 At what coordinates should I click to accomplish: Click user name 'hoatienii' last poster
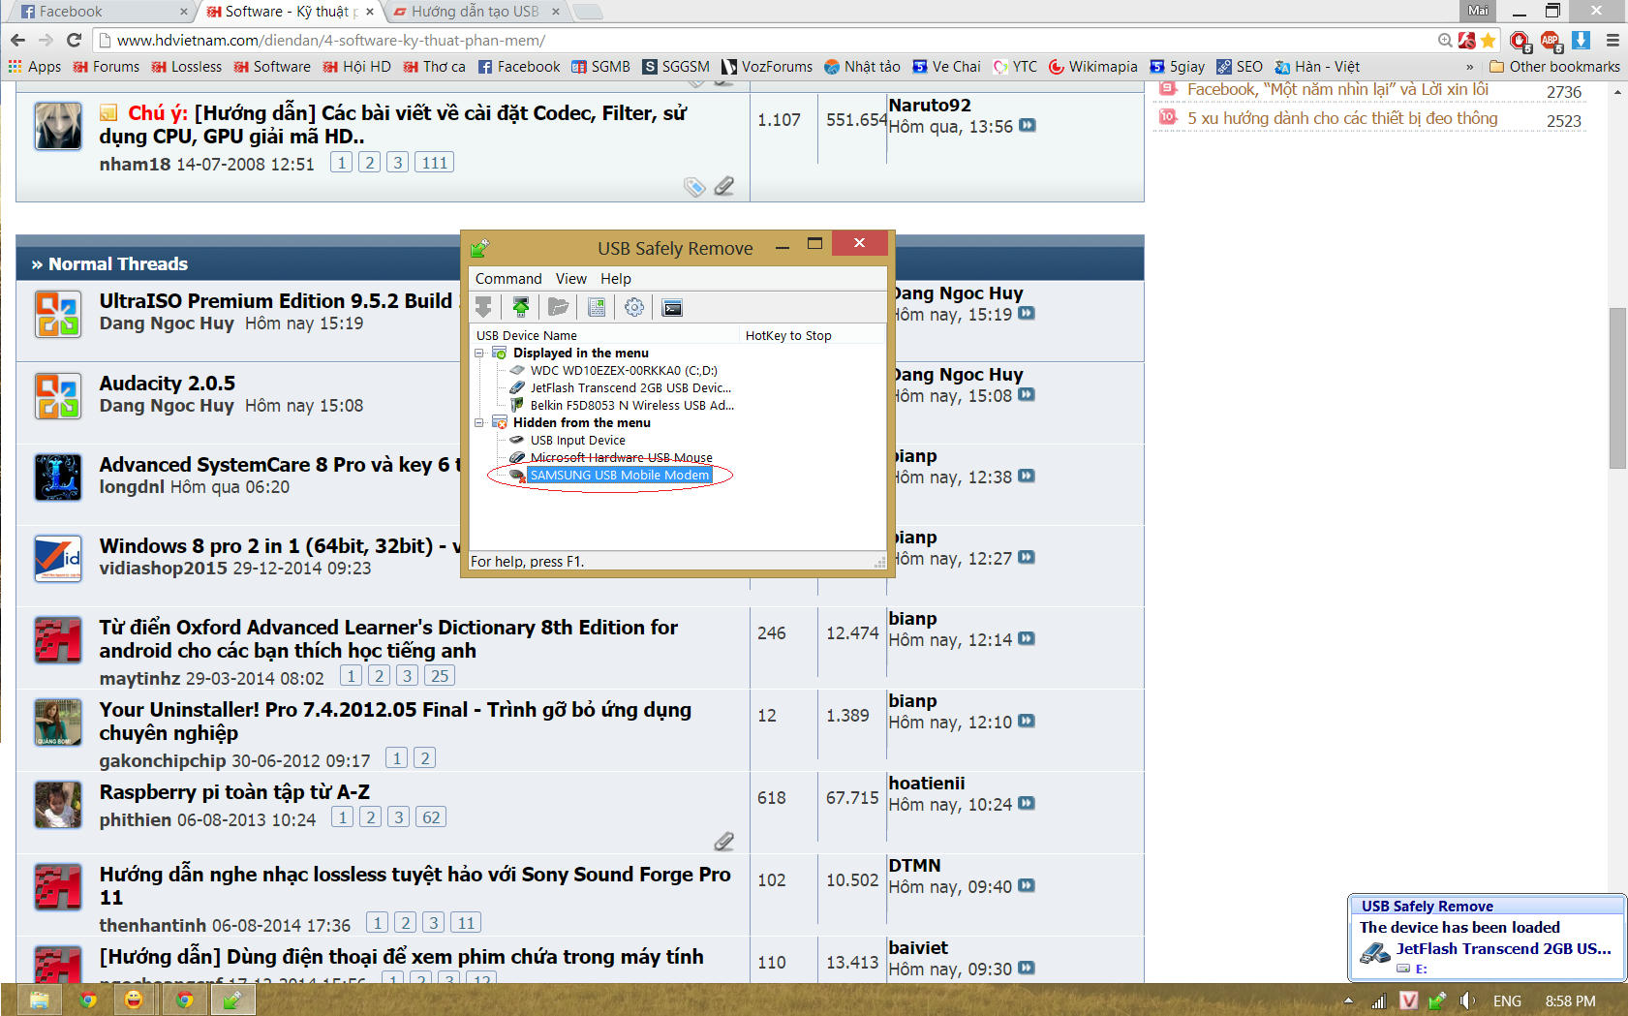(927, 784)
